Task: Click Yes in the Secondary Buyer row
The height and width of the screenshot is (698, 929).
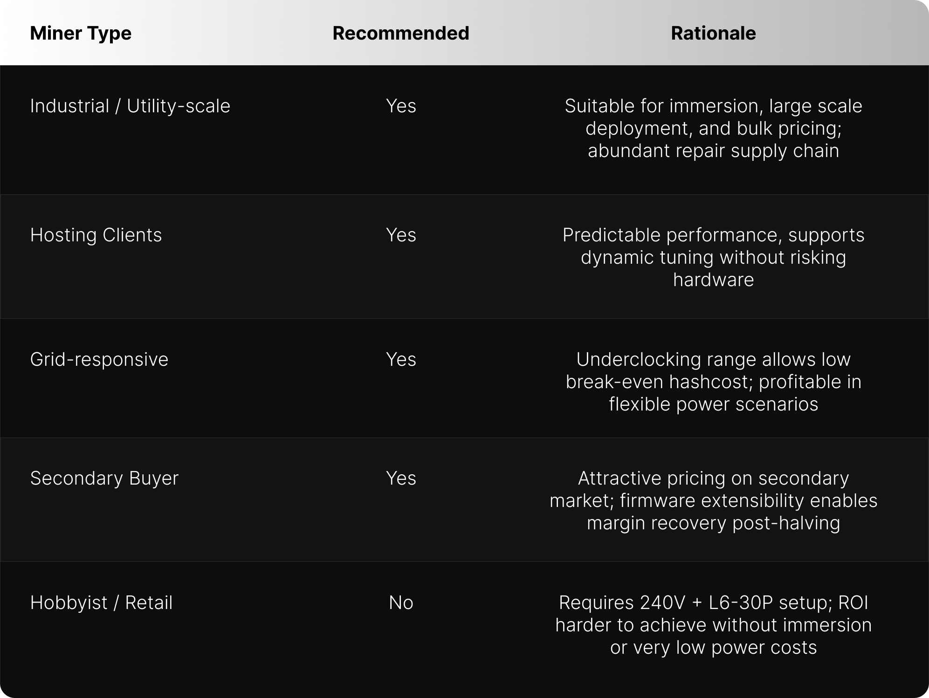Action: tap(401, 479)
